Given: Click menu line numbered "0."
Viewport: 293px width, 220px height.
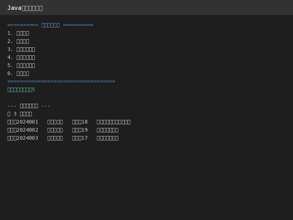Looking at the screenshot, I should [x=18, y=74].
